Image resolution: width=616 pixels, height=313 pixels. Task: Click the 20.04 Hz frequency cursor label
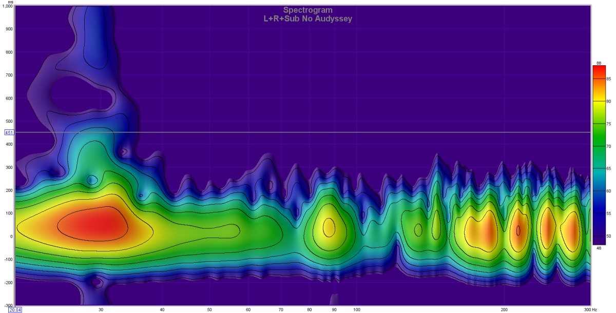pyautogui.click(x=15, y=309)
